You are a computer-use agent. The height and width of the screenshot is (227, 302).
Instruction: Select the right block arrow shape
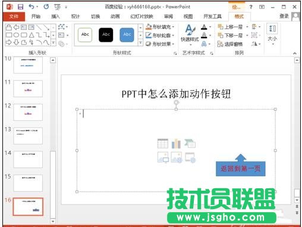pos(9,42)
